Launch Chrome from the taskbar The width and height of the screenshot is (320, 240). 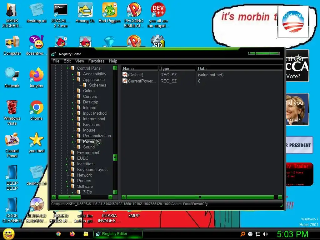point(58,234)
